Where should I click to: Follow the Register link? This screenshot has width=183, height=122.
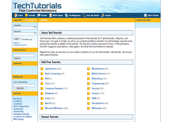pyautogui.click(x=17, y=43)
